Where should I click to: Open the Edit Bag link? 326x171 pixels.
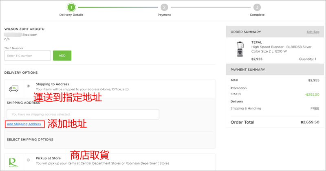click(x=313, y=32)
